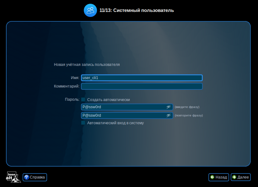Click the Комментарий label text
The height and width of the screenshot is (187, 258).
[x=67, y=86]
